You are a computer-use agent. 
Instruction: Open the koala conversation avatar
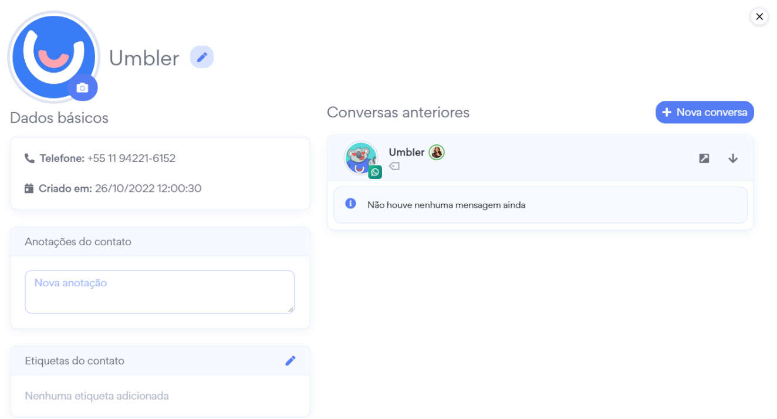pos(361,158)
